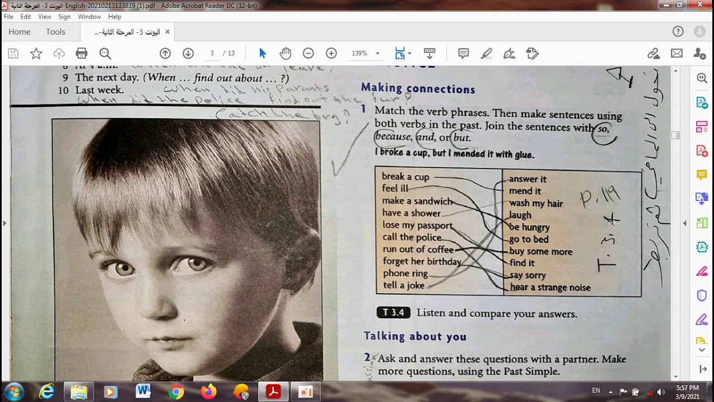Image resolution: width=714 pixels, height=402 pixels.
Task: Go to previous page arrow
Action: pyautogui.click(x=165, y=54)
